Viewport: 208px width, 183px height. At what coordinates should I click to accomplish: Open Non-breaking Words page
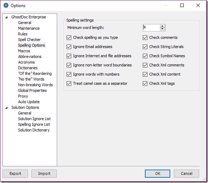pos(35,85)
